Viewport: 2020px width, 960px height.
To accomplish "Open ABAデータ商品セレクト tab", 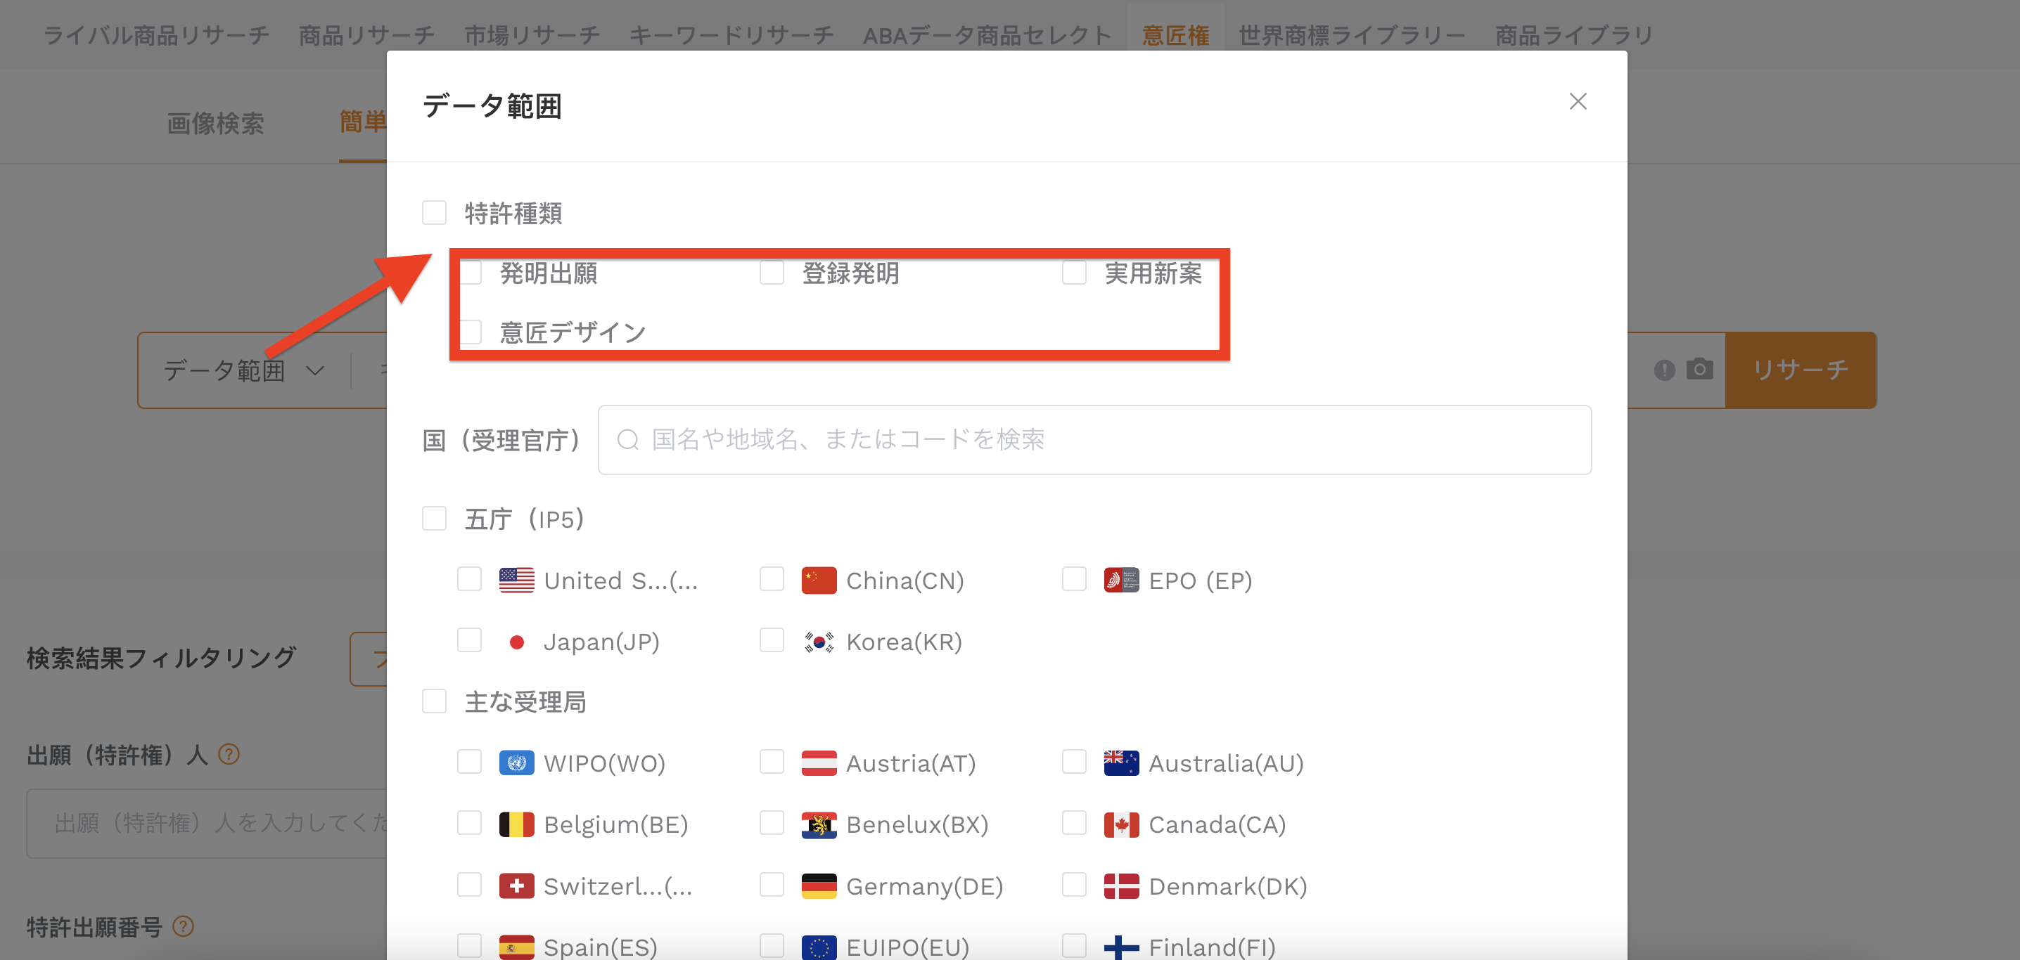I will (x=987, y=35).
